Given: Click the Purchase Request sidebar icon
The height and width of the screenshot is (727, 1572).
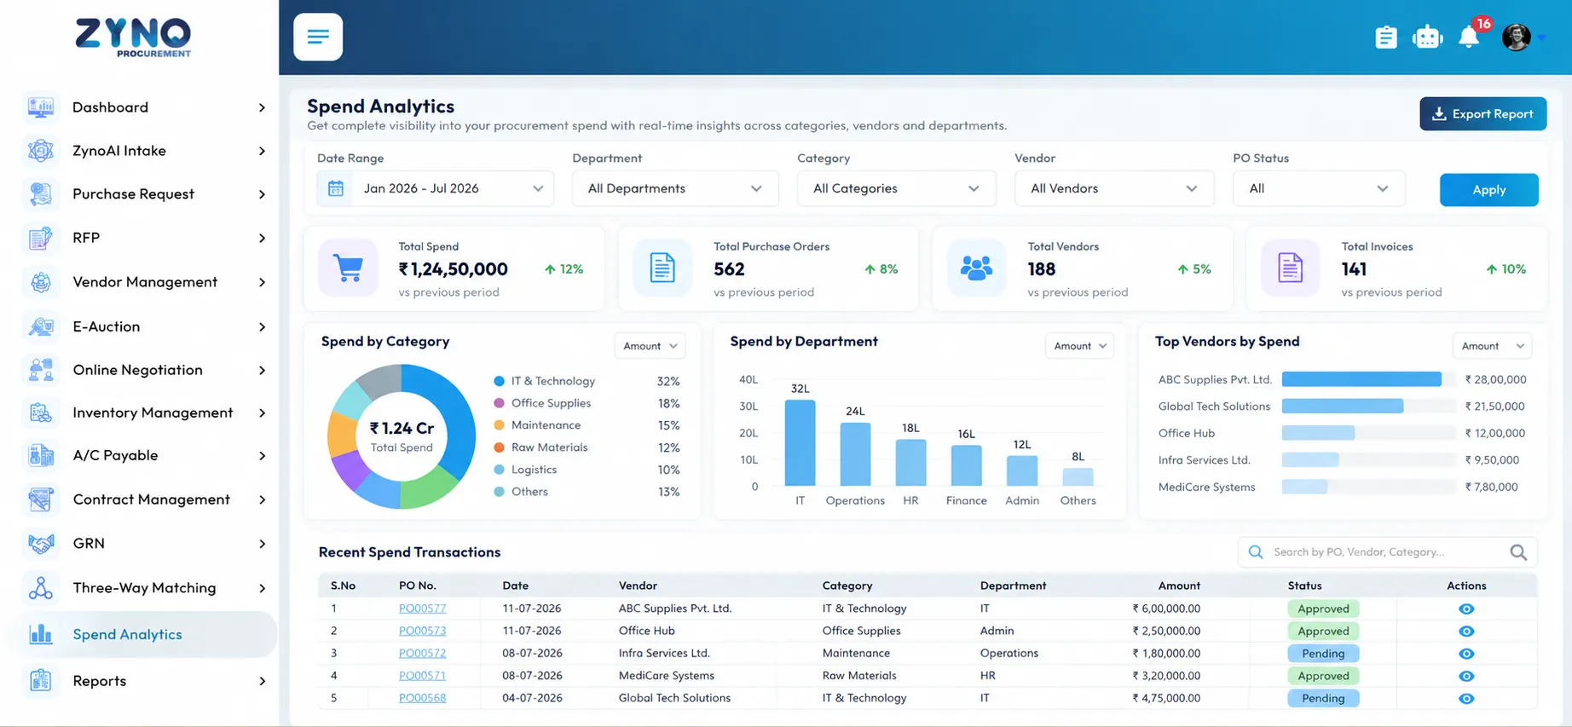Looking at the screenshot, I should (x=41, y=194).
